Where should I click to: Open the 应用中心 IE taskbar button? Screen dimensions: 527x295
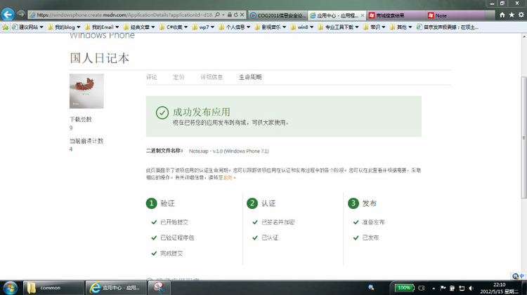116,287
